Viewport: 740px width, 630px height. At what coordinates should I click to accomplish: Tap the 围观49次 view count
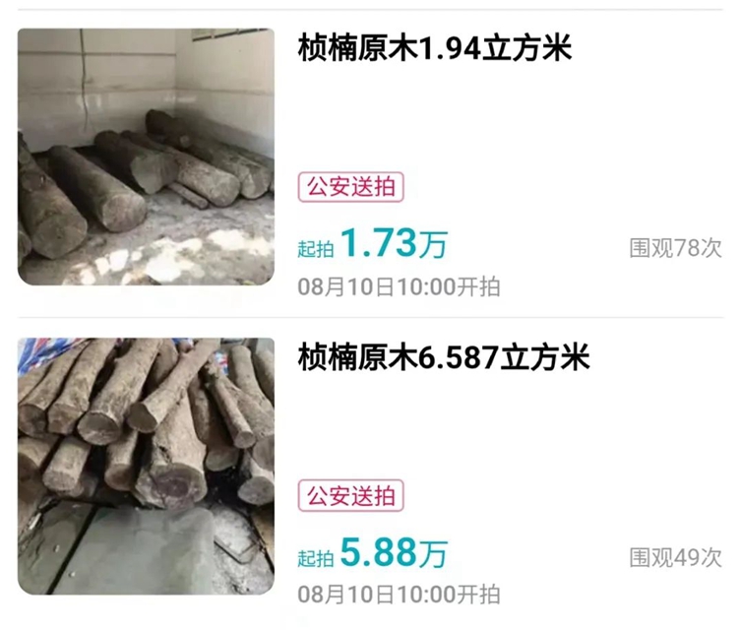click(x=675, y=557)
